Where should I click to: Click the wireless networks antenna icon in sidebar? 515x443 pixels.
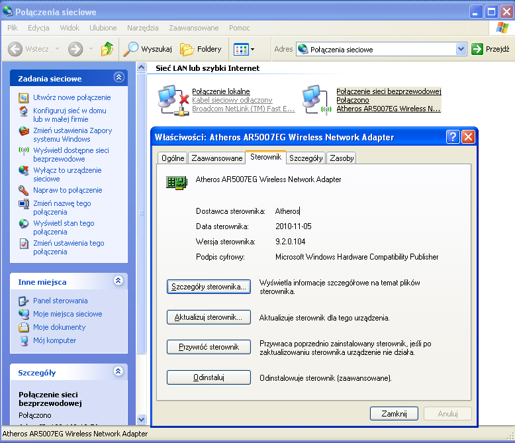pyautogui.click(x=24, y=150)
